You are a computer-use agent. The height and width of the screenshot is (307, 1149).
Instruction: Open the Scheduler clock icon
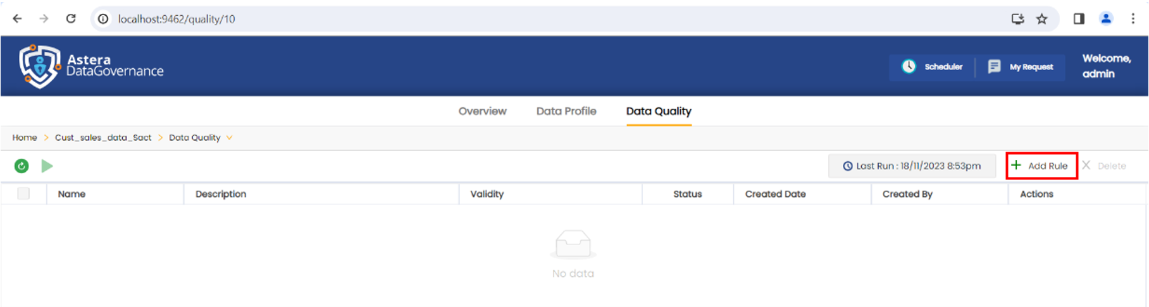coord(909,66)
